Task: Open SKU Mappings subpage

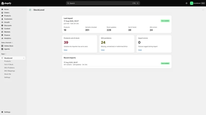Action: 10,71
